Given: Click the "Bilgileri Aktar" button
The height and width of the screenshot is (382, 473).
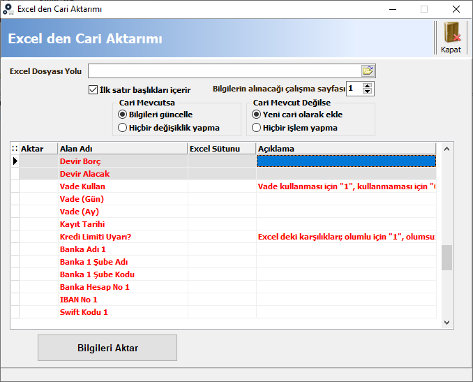Looking at the screenshot, I should [107, 348].
